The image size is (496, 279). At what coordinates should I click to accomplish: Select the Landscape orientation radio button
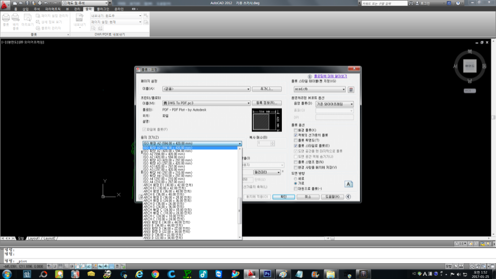pos(296,183)
